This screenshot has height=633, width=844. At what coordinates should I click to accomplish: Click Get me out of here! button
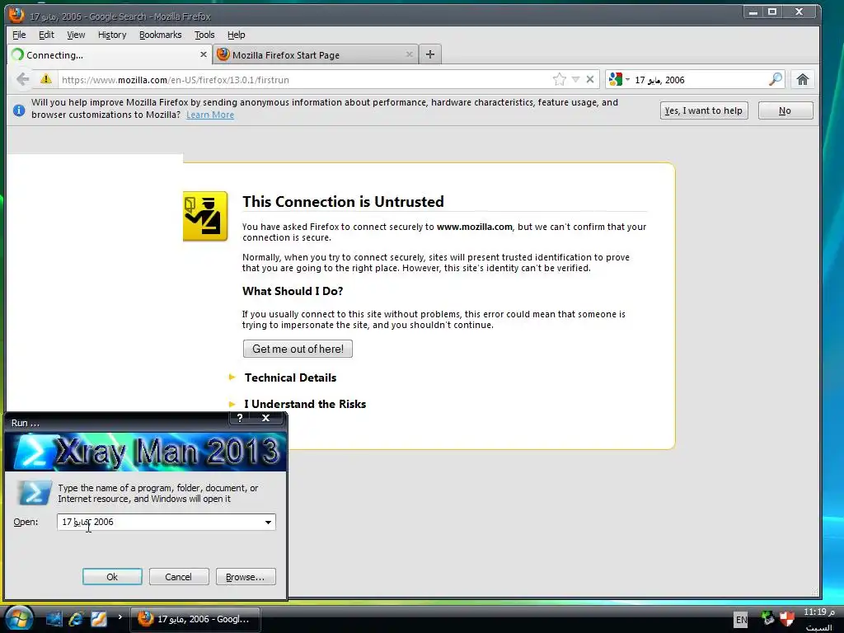pyautogui.click(x=298, y=349)
